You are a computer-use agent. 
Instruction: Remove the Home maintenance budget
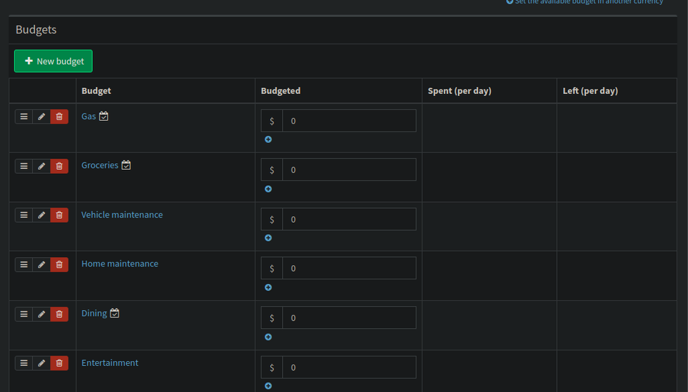pyautogui.click(x=59, y=264)
